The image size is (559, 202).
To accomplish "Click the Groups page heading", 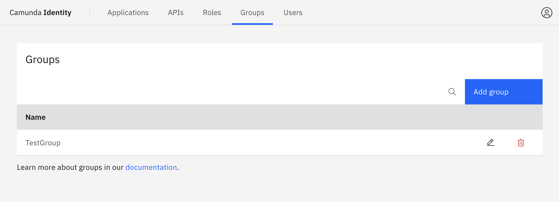I will [x=43, y=60].
